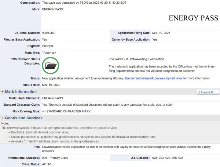This screenshot has width=220, height=167.
Task: Click 009 - Primary Class value
Action: point(55,158)
